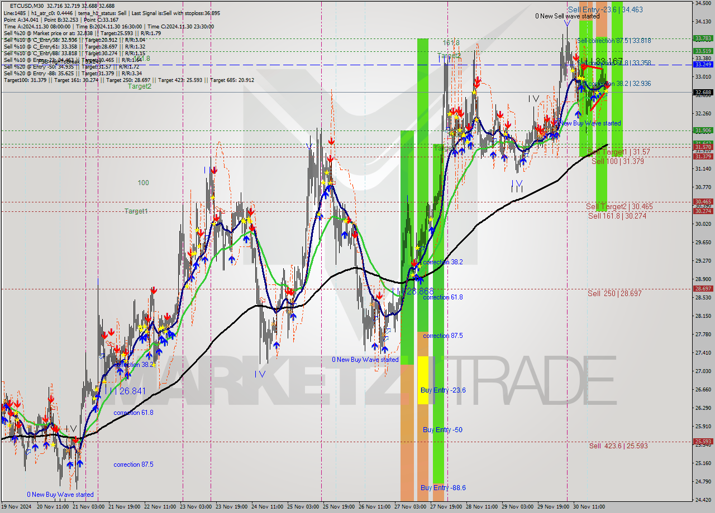The width and height of the screenshot is (715, 513).
Task: Click the '21 Nov 19:00' time axis label
Action: click(x=125, y=507)
